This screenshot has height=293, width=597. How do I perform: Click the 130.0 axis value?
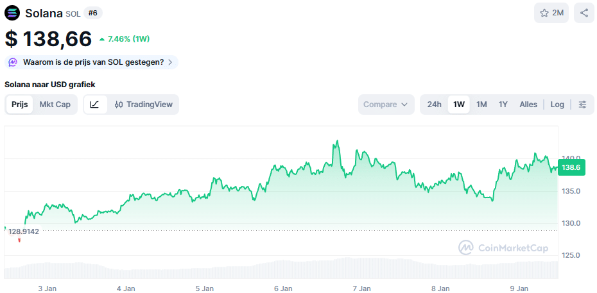pyautogui.click(x=571, y=223)
